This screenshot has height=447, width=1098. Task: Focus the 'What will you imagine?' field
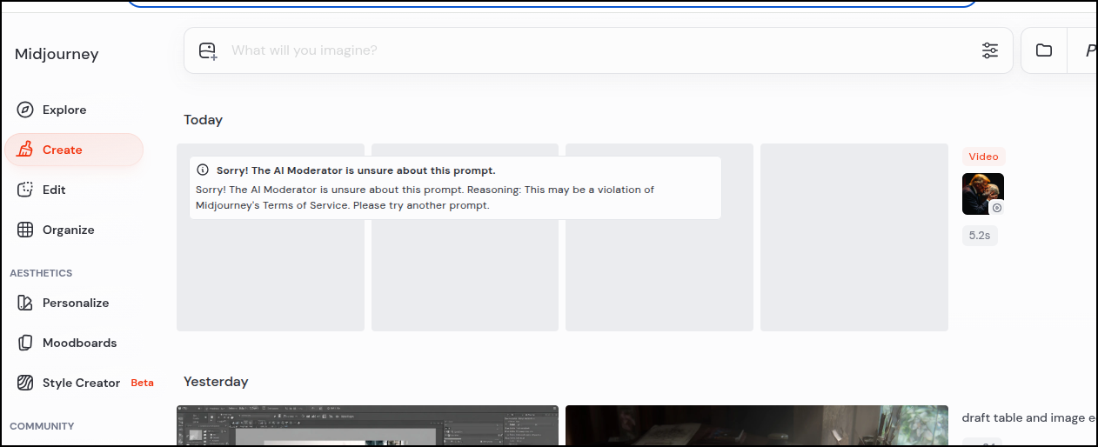[x=592, y=50]
